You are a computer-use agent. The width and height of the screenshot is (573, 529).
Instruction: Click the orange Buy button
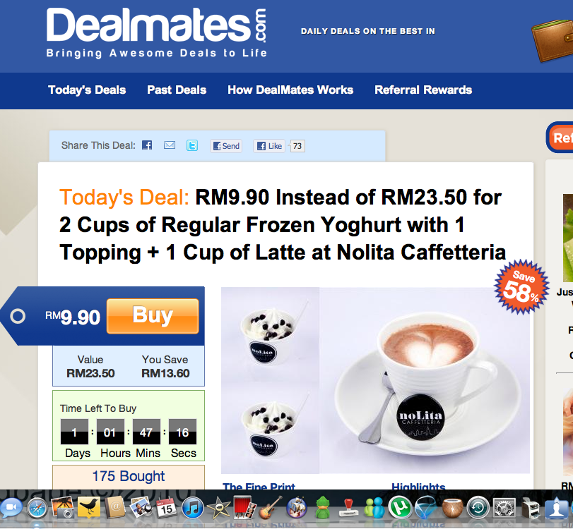pos(153,316)
